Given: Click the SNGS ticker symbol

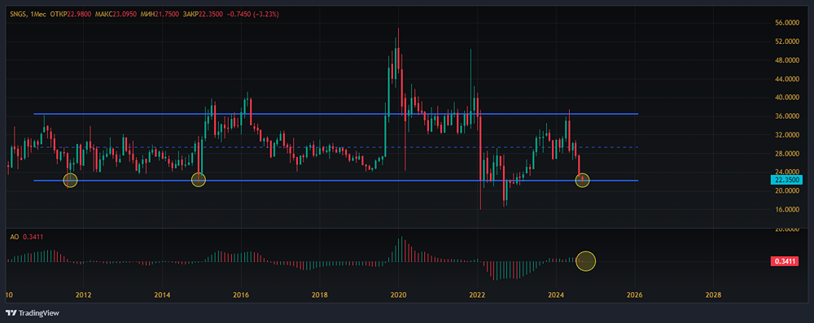Looking at the screenshot, I should coord(20,15).
